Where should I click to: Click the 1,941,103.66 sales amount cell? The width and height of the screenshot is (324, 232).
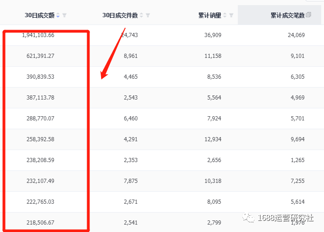pos(38,35)
